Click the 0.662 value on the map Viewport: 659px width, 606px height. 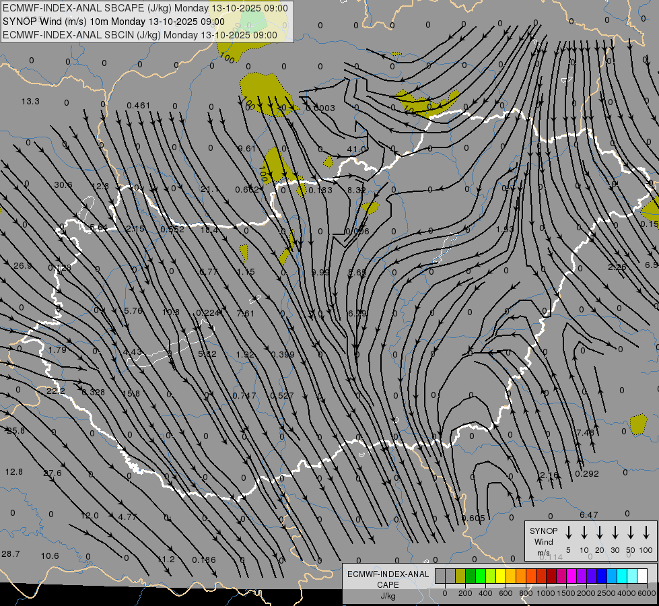point(247,190)
